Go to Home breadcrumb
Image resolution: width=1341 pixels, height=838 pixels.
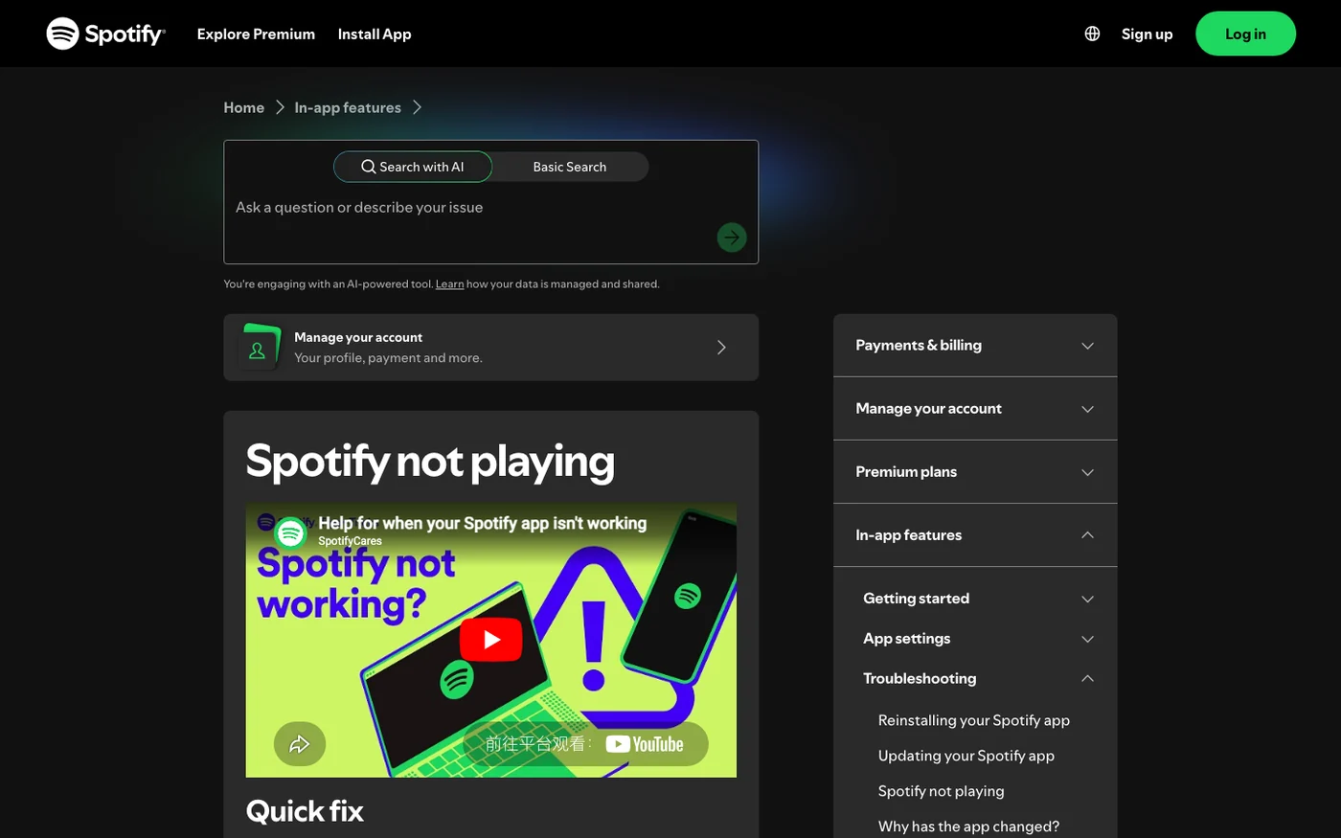[244, 107]
